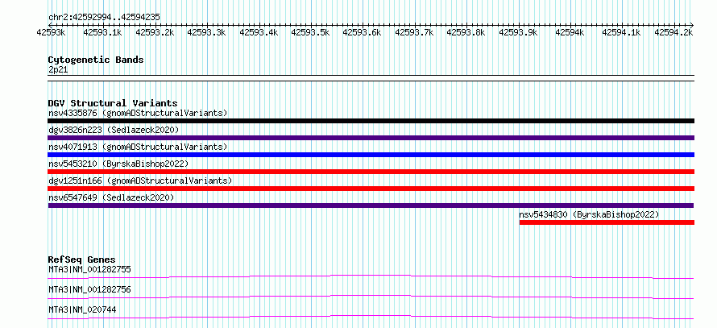Viewport: 717px width, 328px height.
Task: Click the 42594.2k ruler tick label
Action: click(673, 32)
